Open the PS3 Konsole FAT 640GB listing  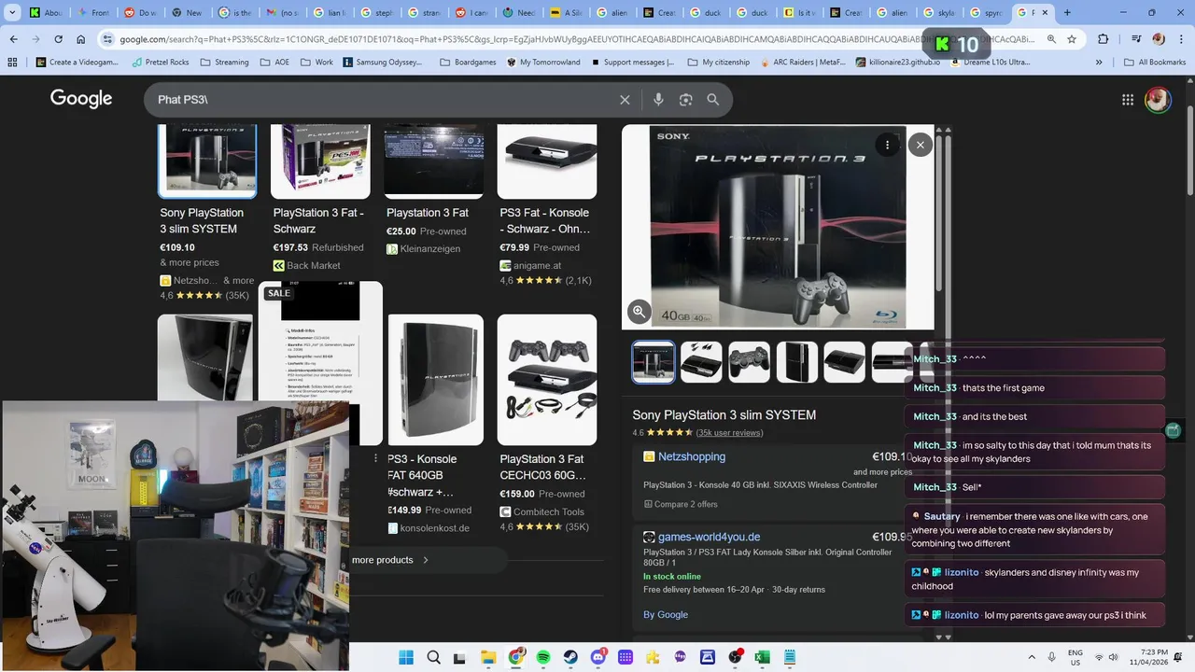click(x=434, y=425)
